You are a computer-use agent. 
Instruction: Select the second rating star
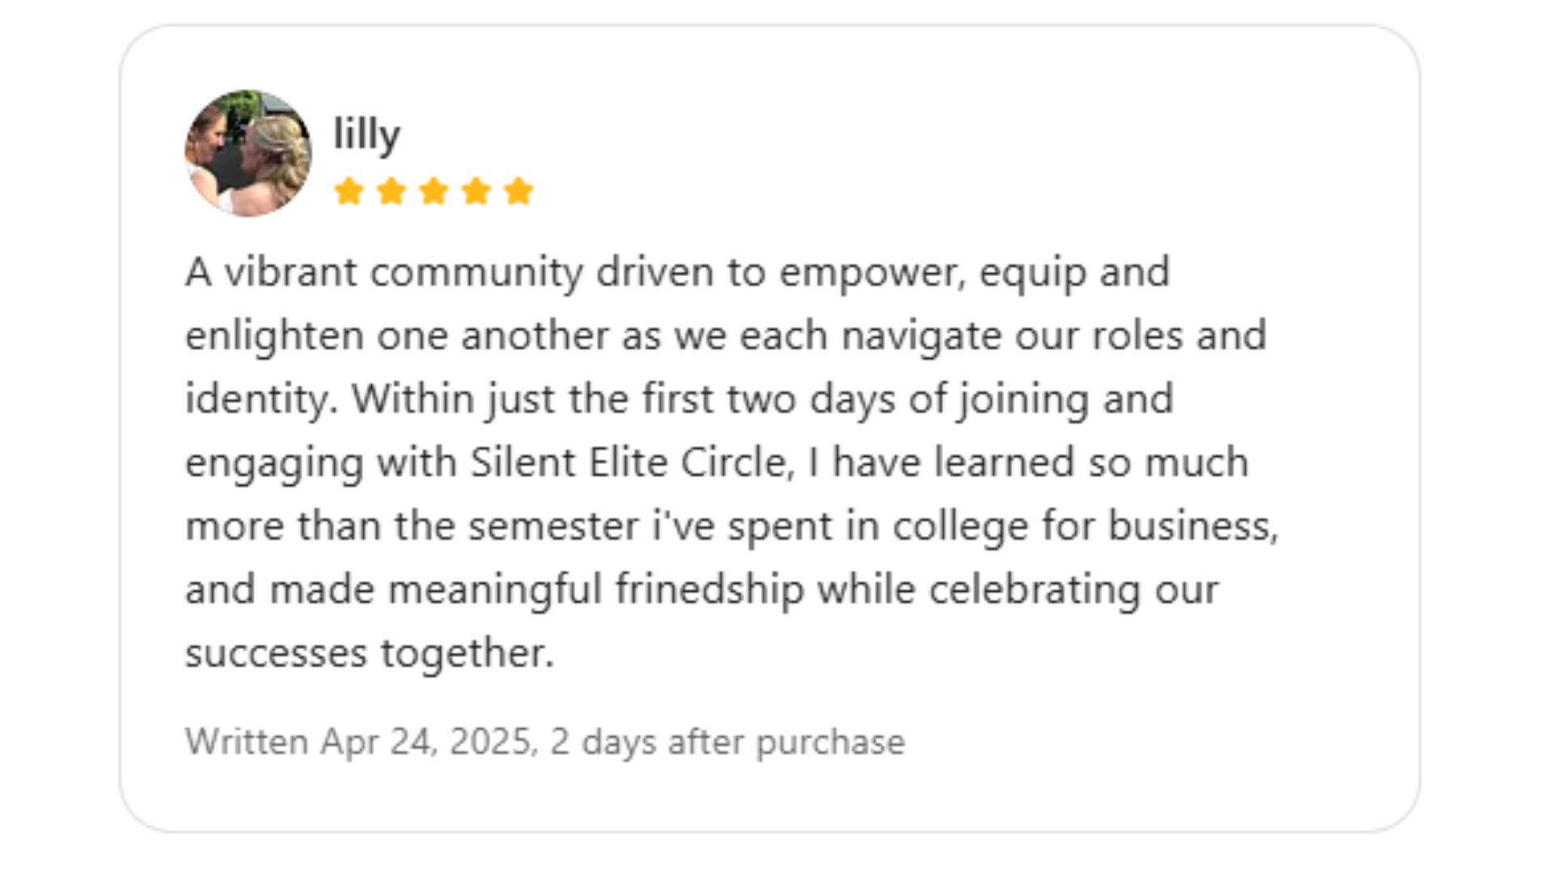pos(391,192)
